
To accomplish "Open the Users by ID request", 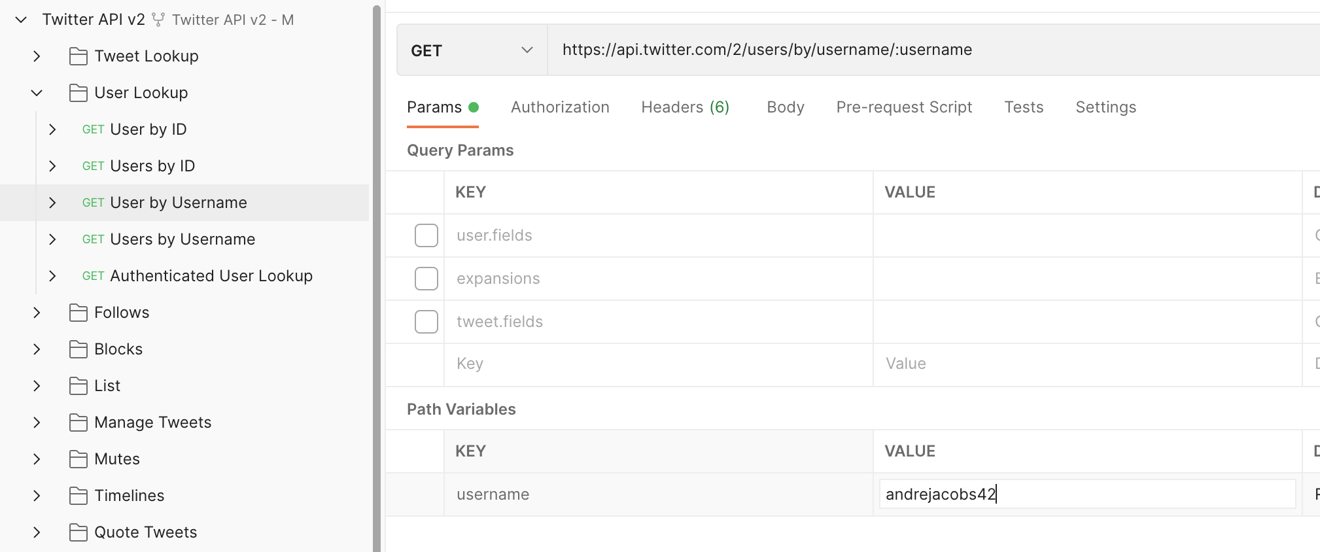I will pyautogui.click(x=152, y=166).
